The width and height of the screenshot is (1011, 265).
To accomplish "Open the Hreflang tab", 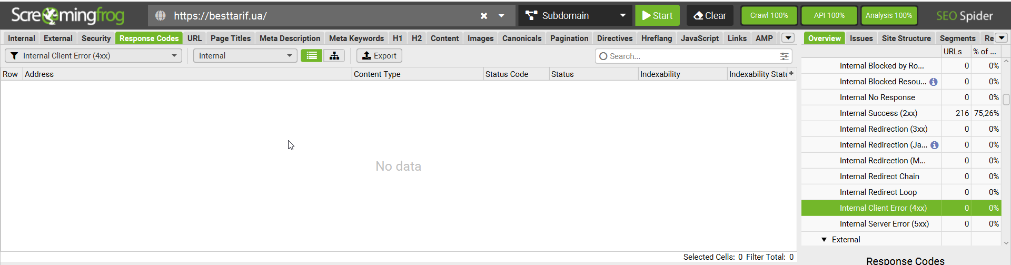I will click(x=657, y=38).
